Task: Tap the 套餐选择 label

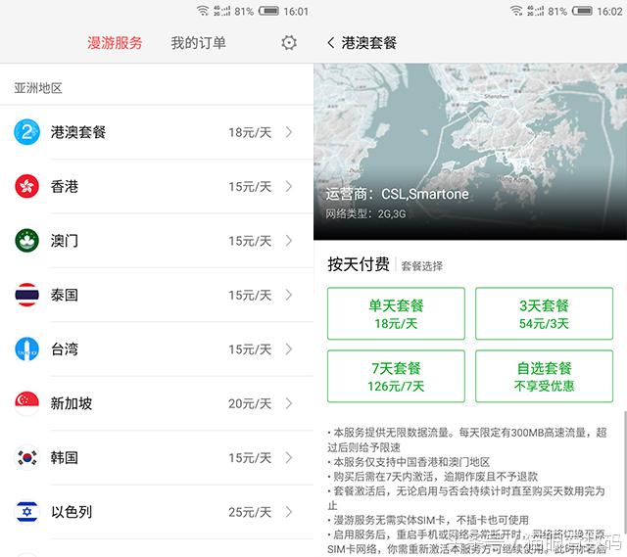Action: pos(422,266)
